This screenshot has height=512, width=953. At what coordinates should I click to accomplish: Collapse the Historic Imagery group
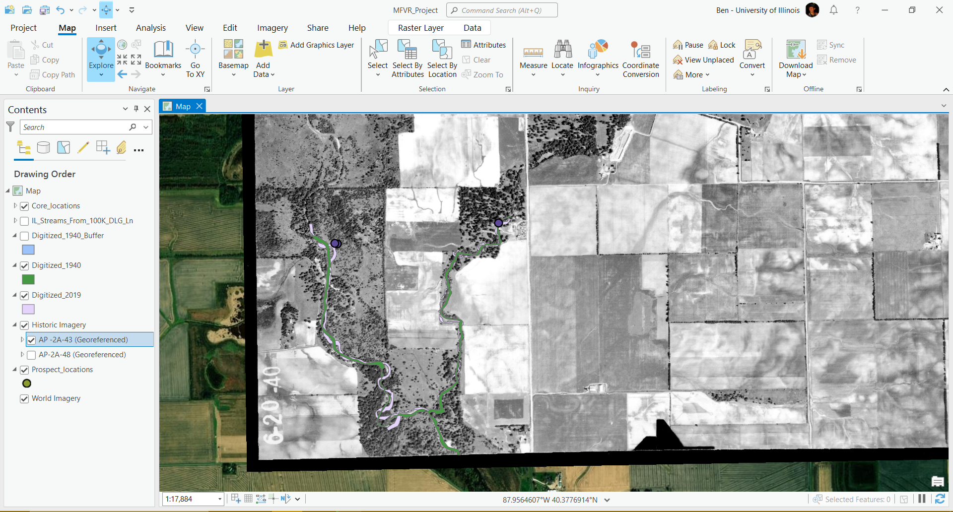[x=14, y=325]
